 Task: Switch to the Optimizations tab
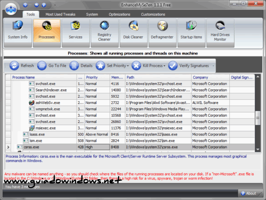[x=119, y=14]
